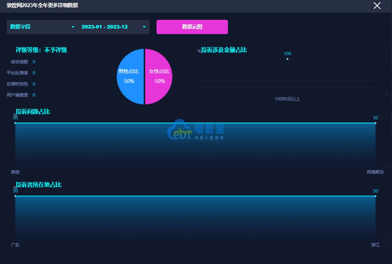Screen dimensions: 392x264
Task: Click the 投诉者所在地占比 section title
Action: pyautogui.click(x=38, y=185)
